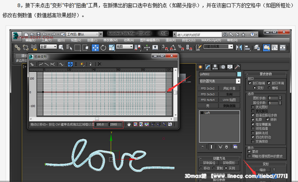This screenshot has width=298, height=182.
Task: Click the Undo arrow in quick access toolbar
Action: click(x=45, y=34)
